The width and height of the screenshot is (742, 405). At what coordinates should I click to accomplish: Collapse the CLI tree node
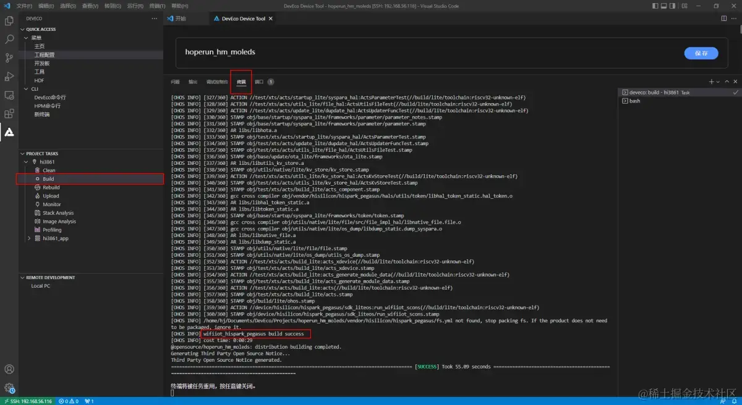27,89
